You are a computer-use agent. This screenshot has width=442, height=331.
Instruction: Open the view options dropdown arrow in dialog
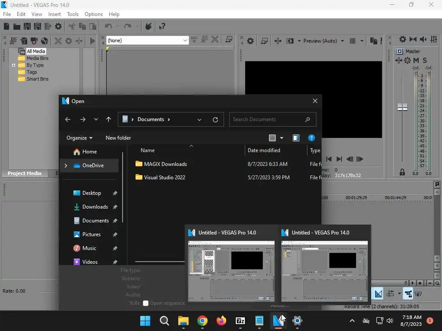pos(281,138)
